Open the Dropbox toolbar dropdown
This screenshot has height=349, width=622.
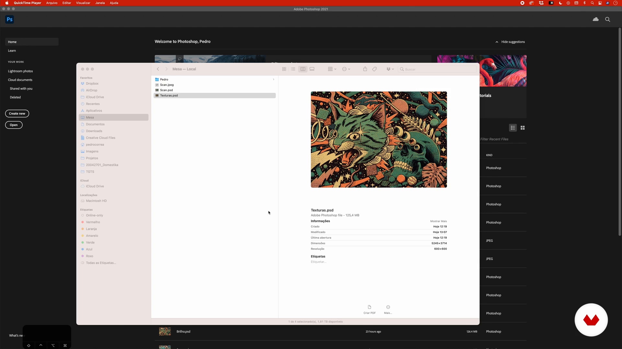tap(390, 69)
